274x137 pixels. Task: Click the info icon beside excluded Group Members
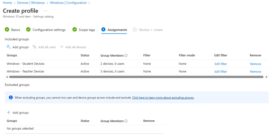pyautogui.click(x=126, y=121)
